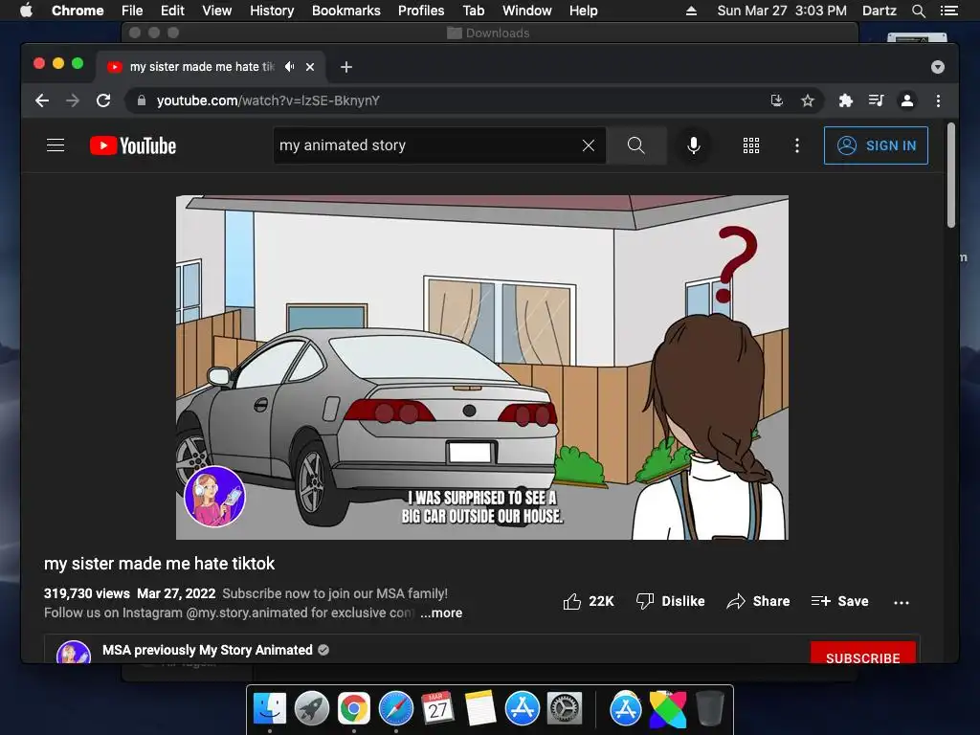Clear the search text with X

coord(589,145)
